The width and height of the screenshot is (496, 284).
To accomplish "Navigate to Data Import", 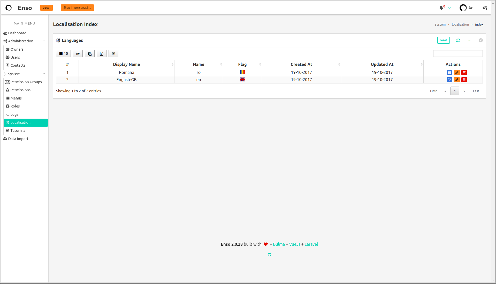I will pos(18,139).
